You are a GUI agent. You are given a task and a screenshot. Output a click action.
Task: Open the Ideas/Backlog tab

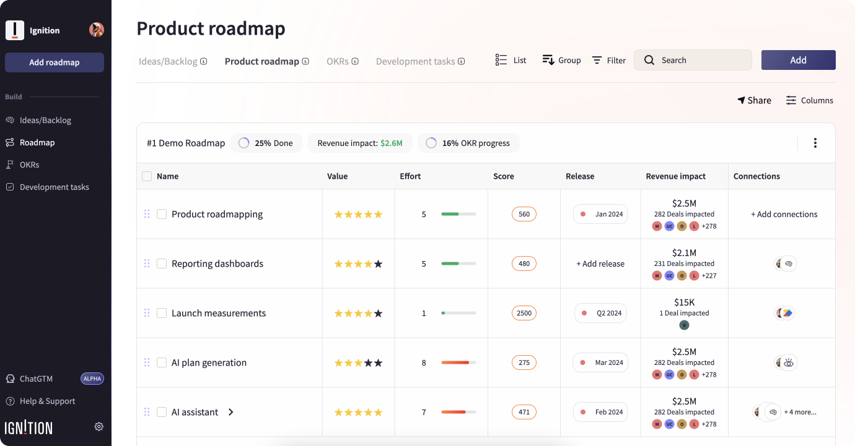tap(168, 61)
